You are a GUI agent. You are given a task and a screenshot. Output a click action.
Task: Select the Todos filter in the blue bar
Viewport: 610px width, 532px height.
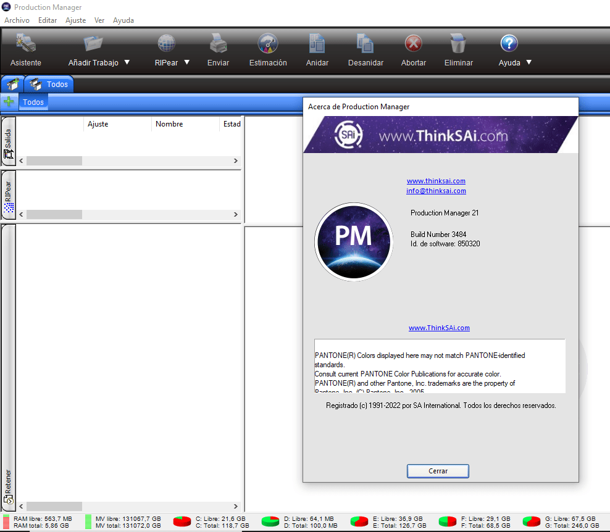33,102
